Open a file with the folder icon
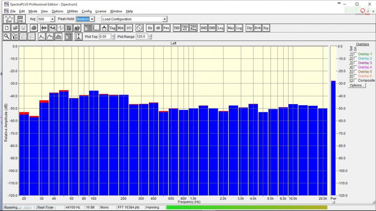This screenshot has height=211, width=376. pyautogui.click(x=15, y=28)
